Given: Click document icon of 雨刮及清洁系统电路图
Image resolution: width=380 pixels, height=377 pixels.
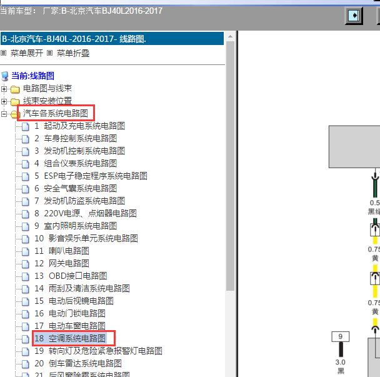Looking at the screenshot, I should click(x=25, y=289).
